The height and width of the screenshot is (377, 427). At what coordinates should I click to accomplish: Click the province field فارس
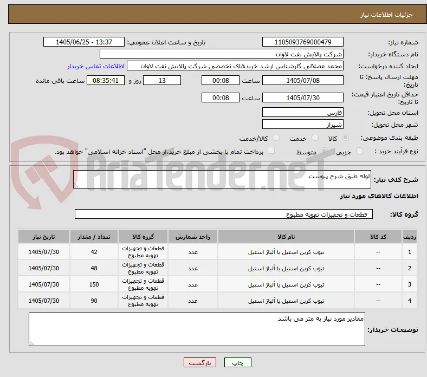pyautogui.click(x=303, y=112)
